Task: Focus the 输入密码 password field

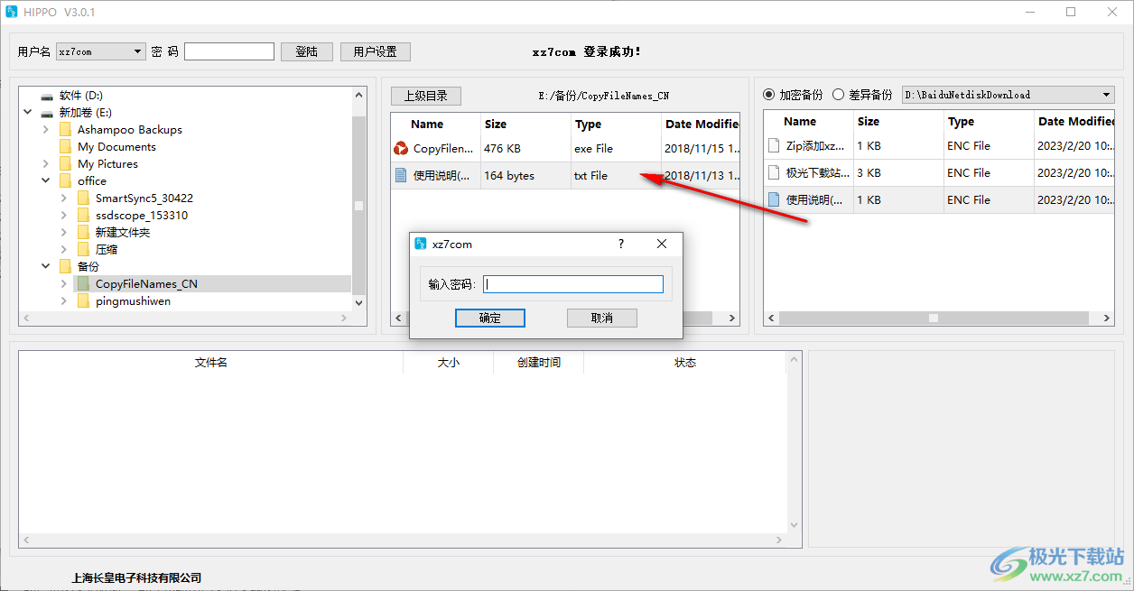Action: 573,284
